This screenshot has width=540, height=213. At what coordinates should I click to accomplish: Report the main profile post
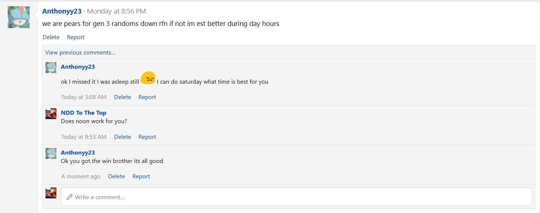(75, 37)
